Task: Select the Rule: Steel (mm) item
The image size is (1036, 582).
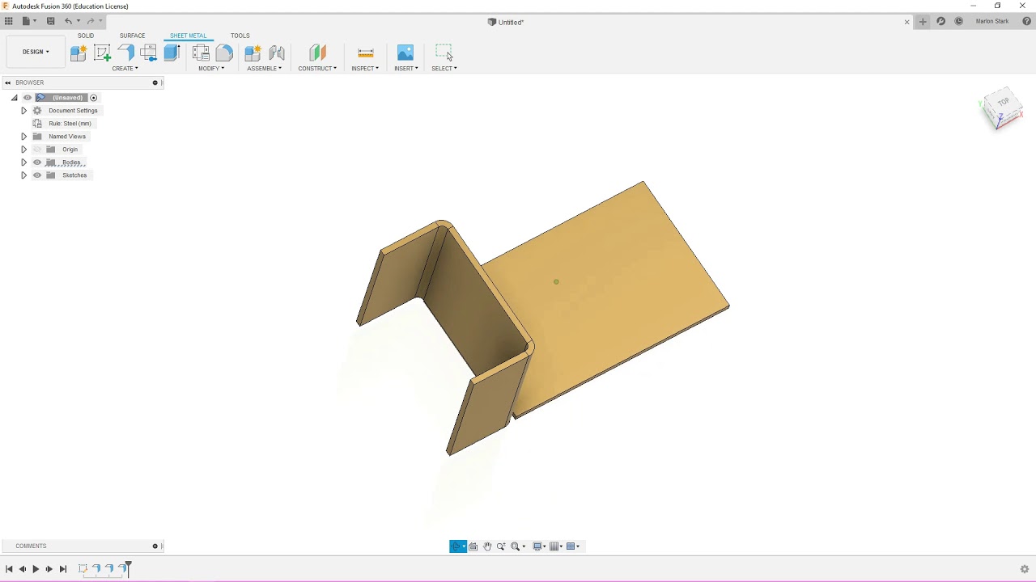Action: click(x=70, y=124)
